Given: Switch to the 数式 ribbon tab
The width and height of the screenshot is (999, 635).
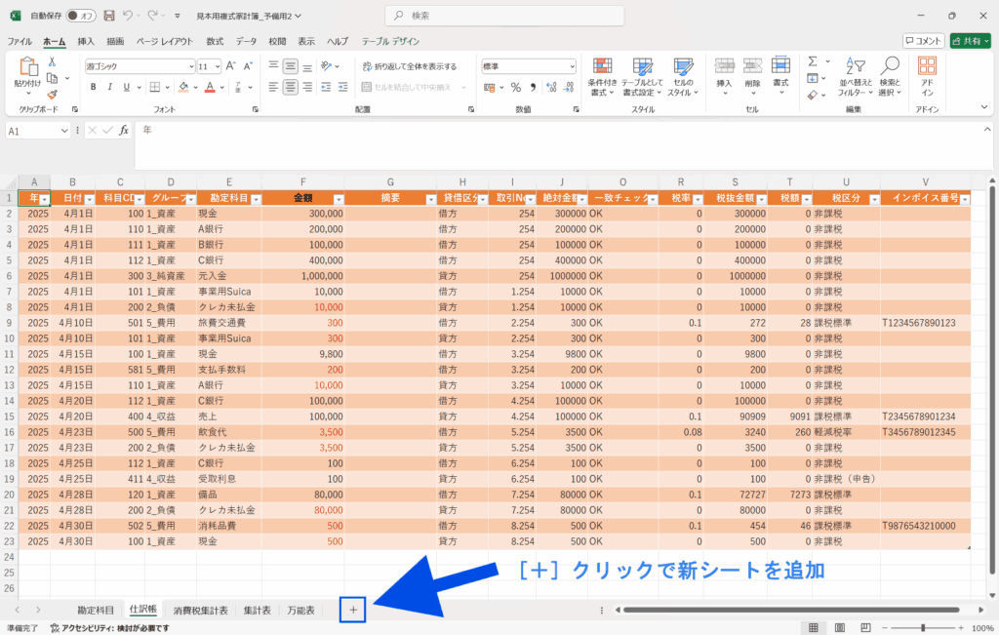Looking at the screenshot, I should pyautogui.click(x=215, y=41).
